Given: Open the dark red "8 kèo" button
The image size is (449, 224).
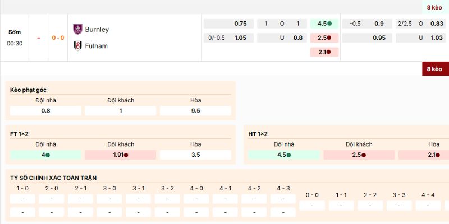Looking at the screenshot, I should [435, 69].
